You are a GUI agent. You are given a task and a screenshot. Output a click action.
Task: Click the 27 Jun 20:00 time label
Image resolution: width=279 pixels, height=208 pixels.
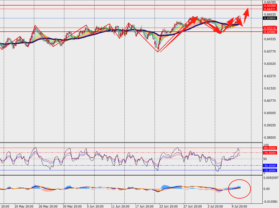pyautogui.click(x=193, y=206)
